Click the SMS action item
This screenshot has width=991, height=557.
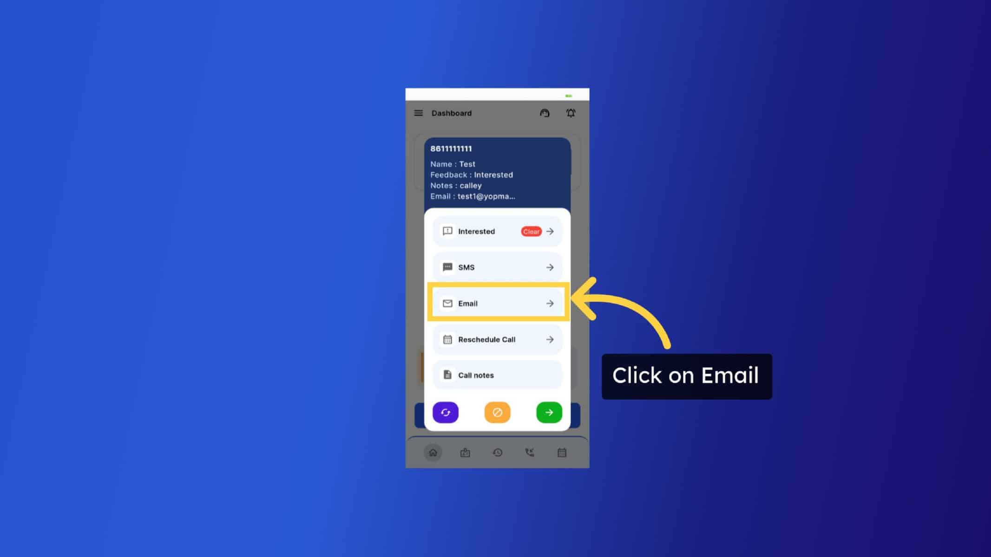(497, 266)
